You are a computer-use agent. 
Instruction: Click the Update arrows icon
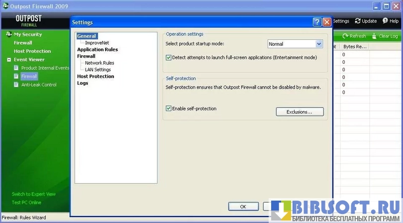point(358,21)
